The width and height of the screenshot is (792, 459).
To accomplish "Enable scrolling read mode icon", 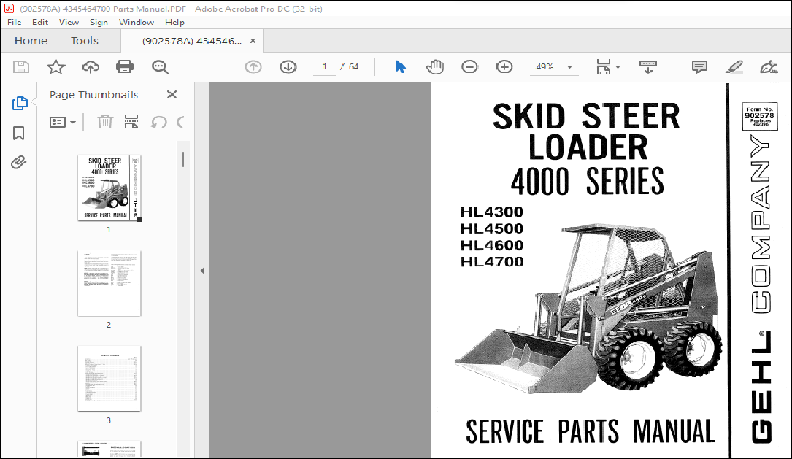I will coord(648,66).
